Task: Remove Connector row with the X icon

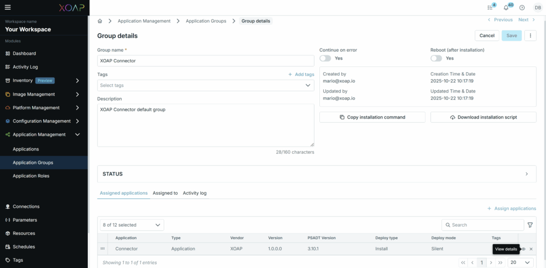Action: [531, 249]
